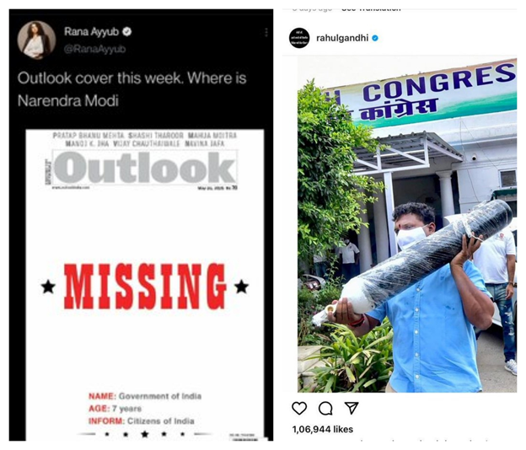Share post using paper plane icon
This screenshot has height=450, width=526.
coord(352,408)
